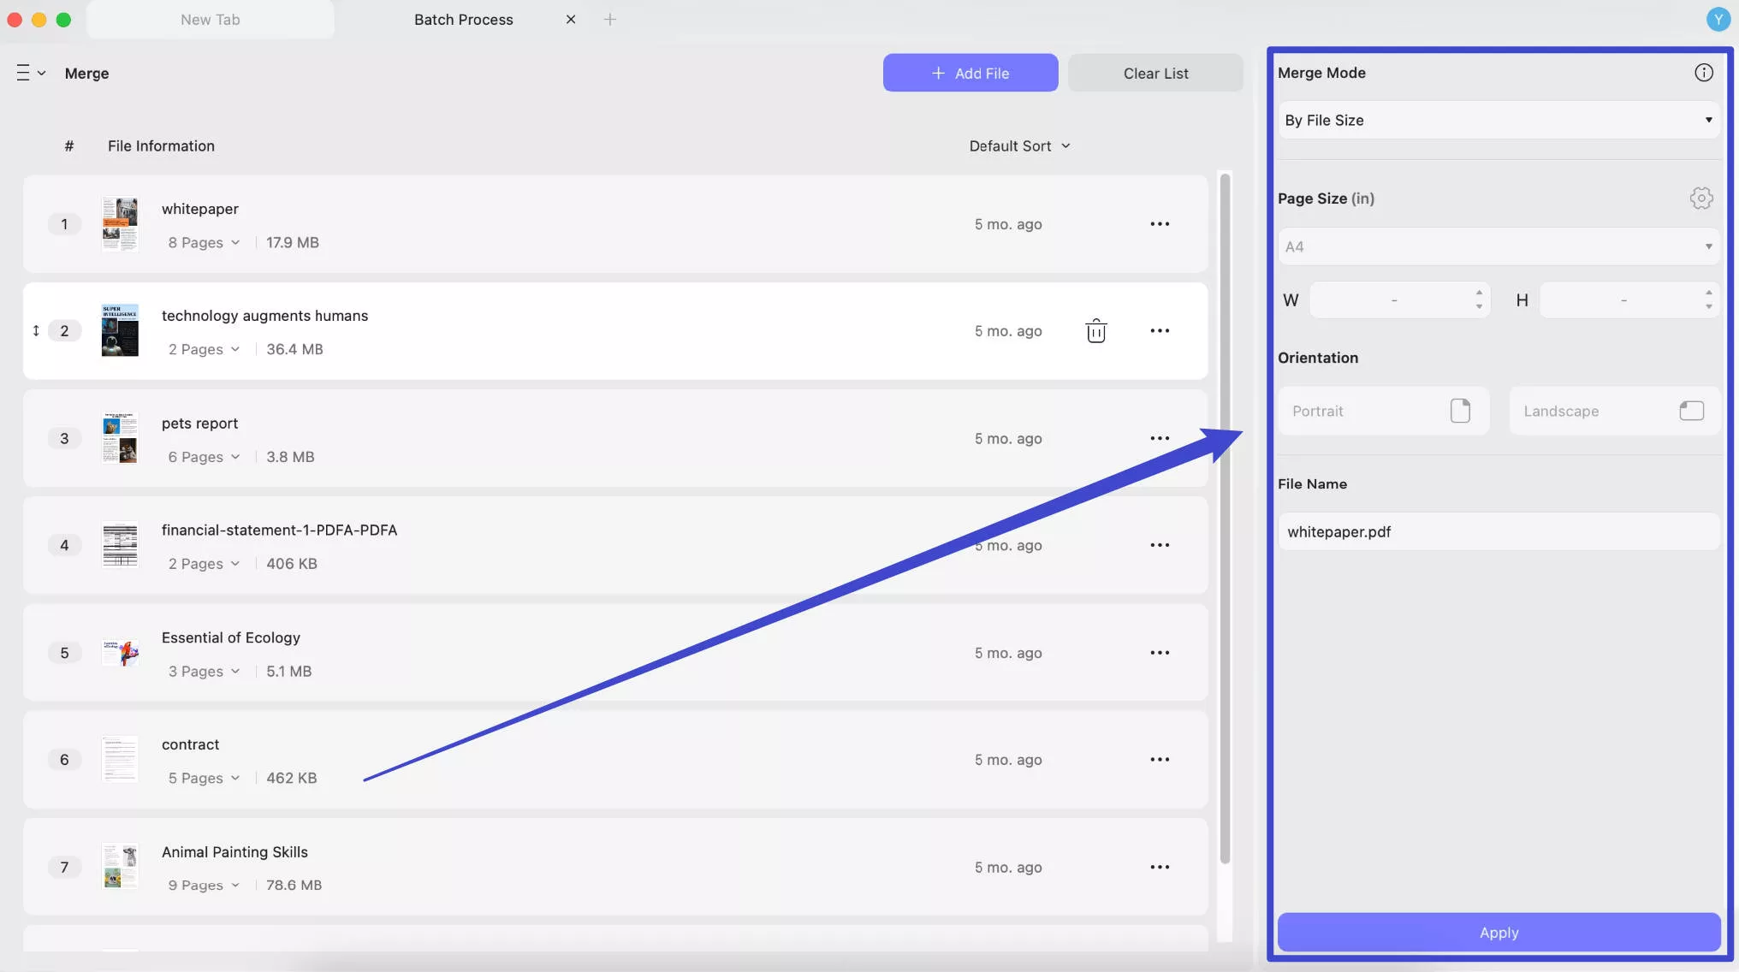The height and width of the screenshot is (972, 1739).
Task: Click the File Information column header
Action: click(161, 146)
